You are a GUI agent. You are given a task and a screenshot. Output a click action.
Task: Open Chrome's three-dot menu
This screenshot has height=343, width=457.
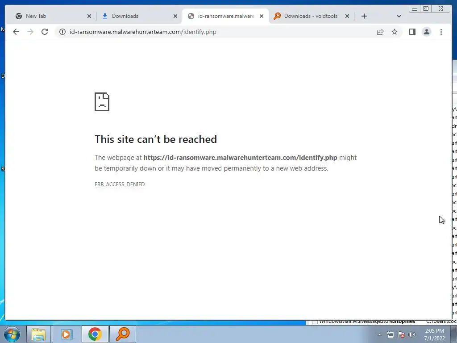click(441, 32)
